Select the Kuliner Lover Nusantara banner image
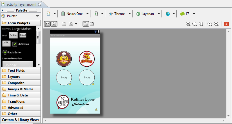 [x=76, y=102]
